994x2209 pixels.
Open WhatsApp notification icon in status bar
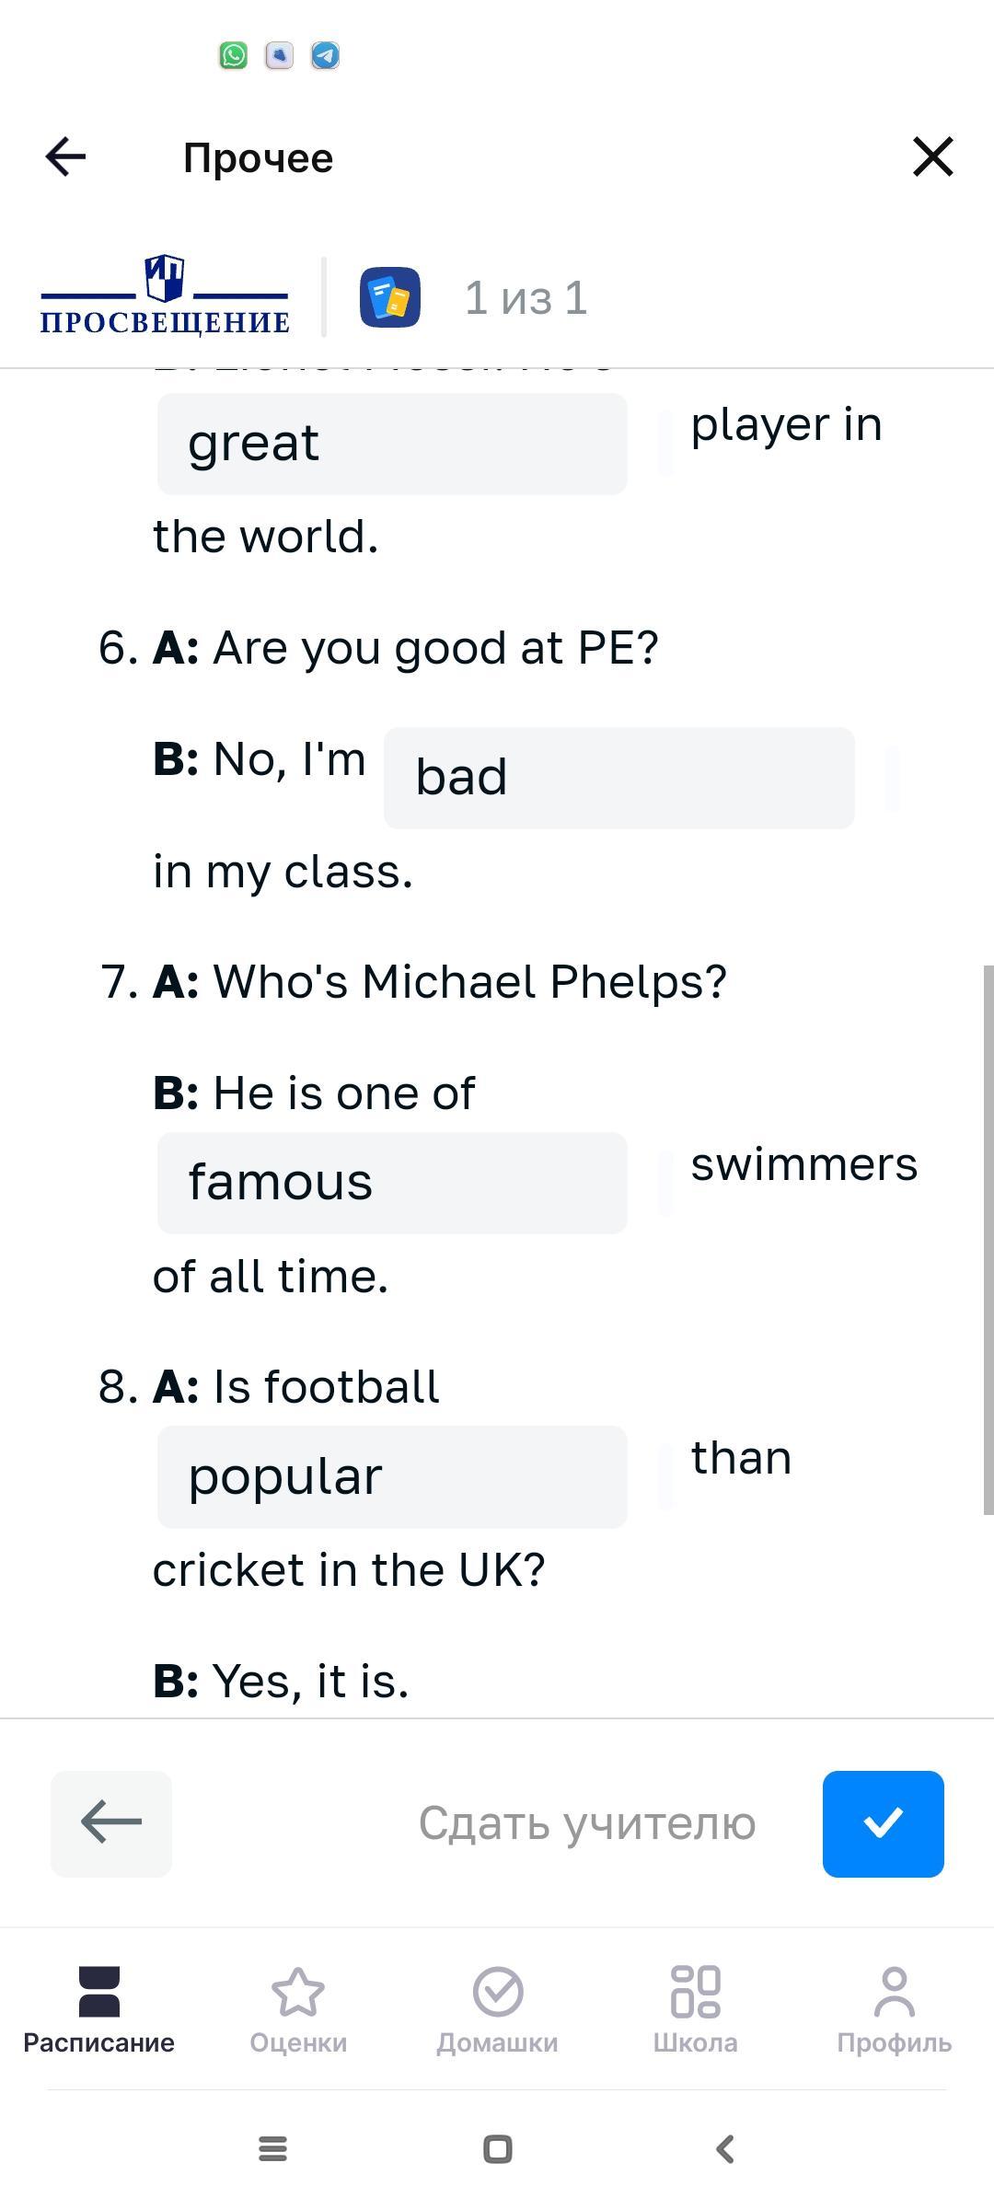[x=233, y=55]
